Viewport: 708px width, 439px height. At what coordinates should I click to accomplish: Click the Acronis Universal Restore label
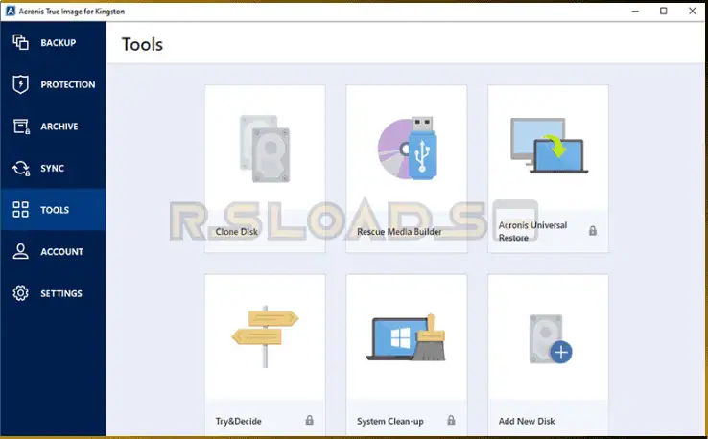pos(532,231)
